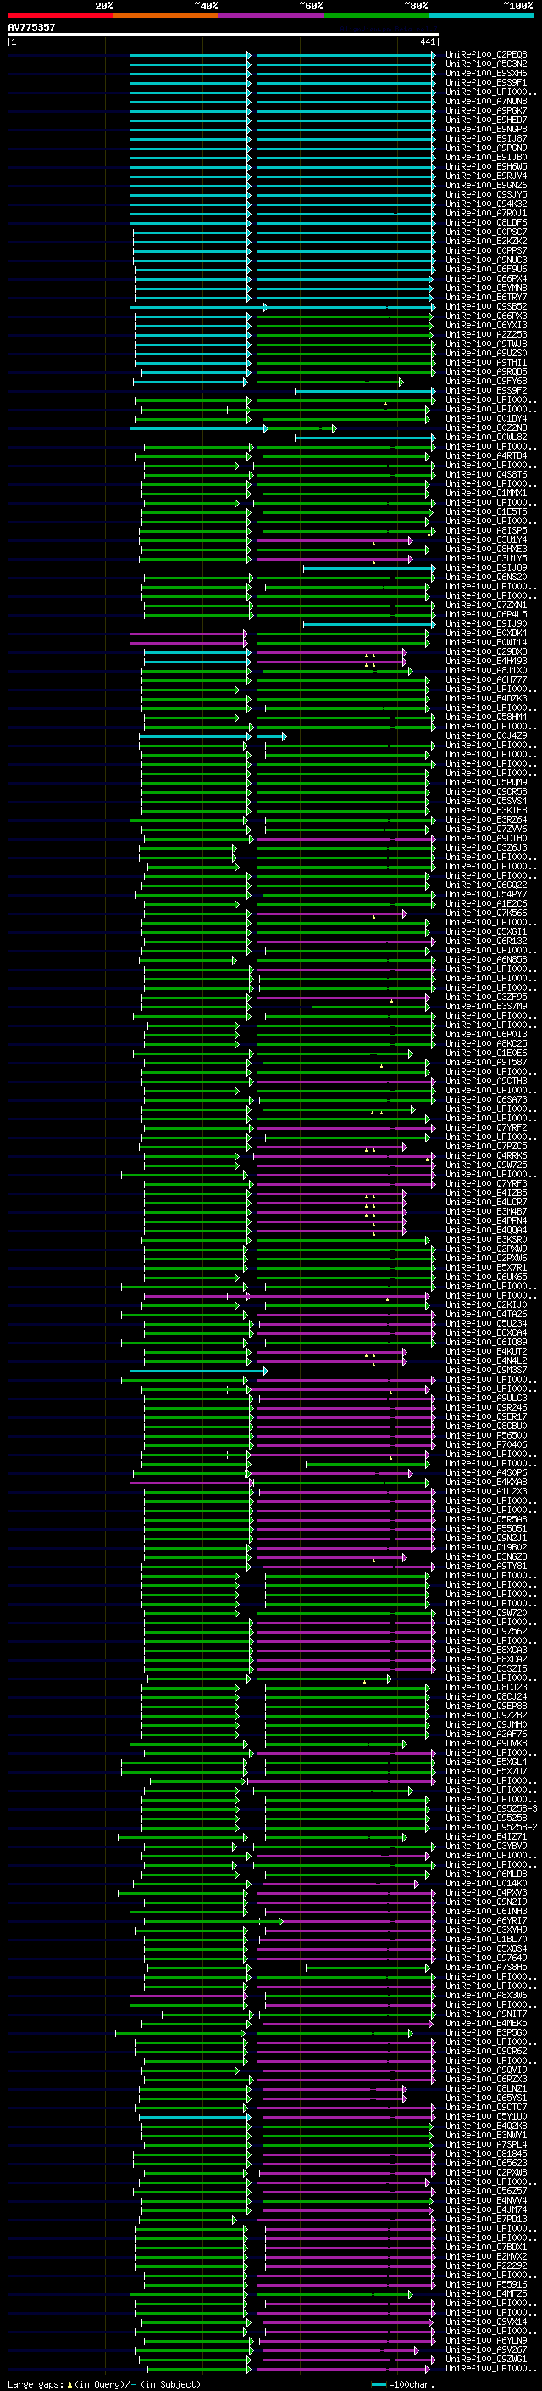Open hit UniRef100_B2KZK2
Image resolution: width=542 pixels, height=2391 pixels.
click(485, 242)
